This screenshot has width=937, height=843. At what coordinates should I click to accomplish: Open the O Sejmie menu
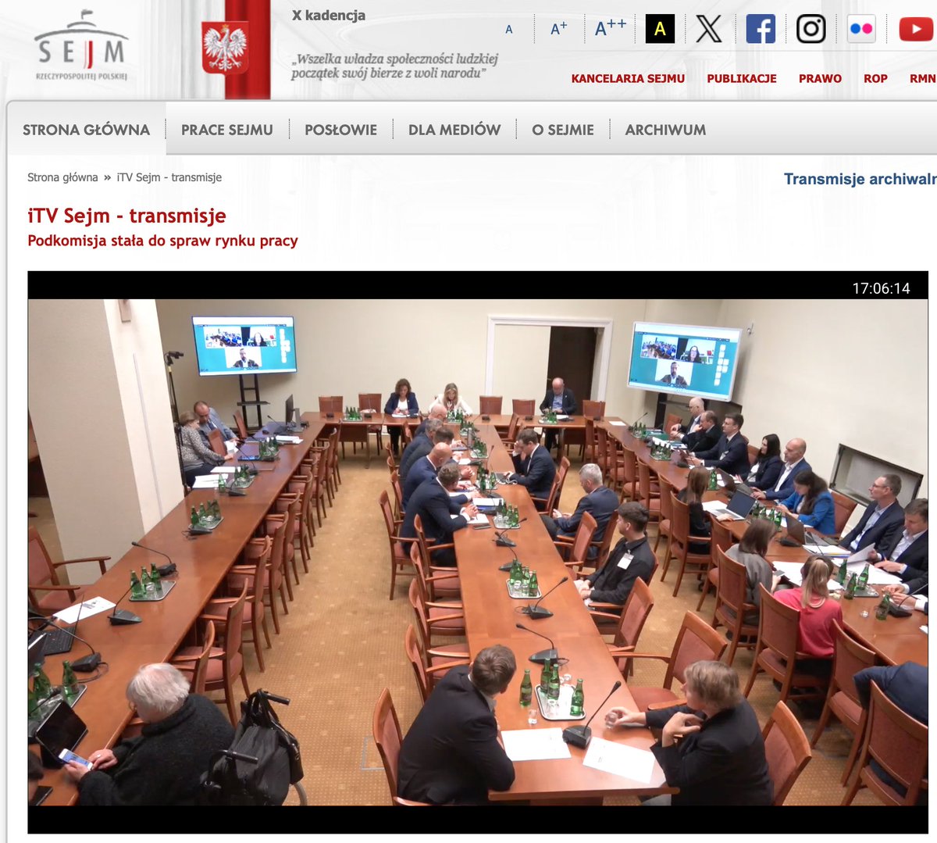(x=563, y=130)
